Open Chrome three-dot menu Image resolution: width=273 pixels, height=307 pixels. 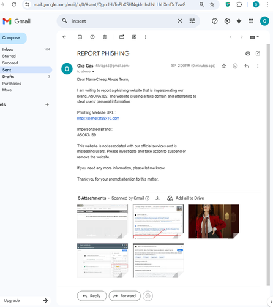click(x=267, y=4)
